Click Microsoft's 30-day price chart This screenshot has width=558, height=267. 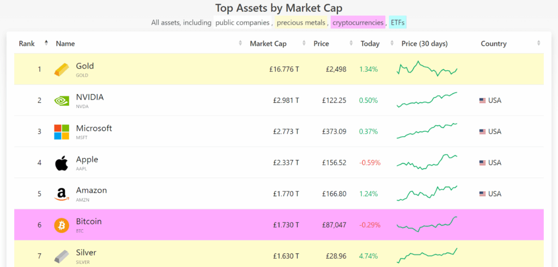[427, 131]
